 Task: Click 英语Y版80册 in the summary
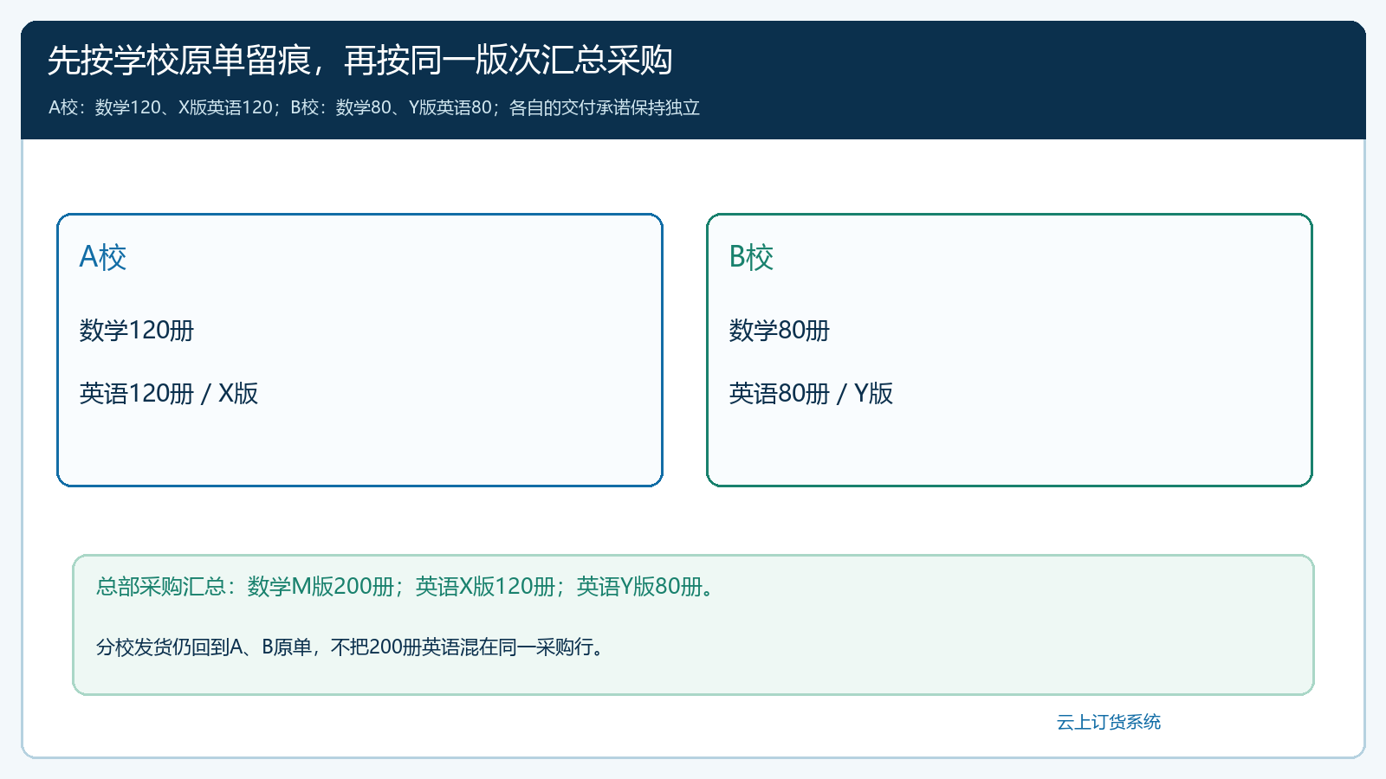[x=639, y=587]
